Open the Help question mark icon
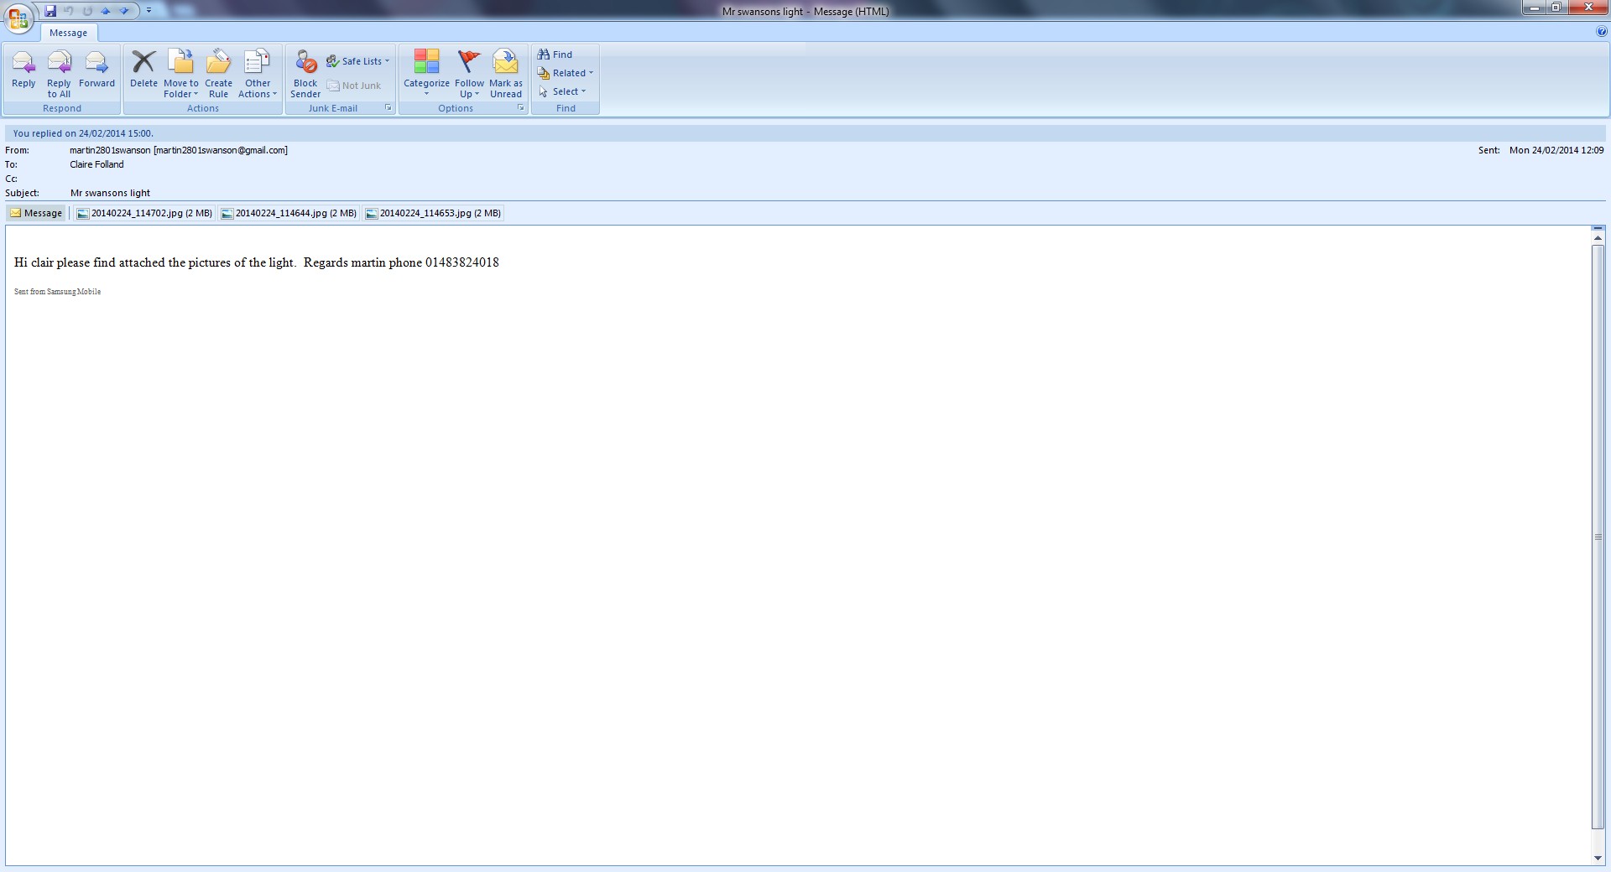Screen dimensions: 1611x872 [x=1602, y=32]
